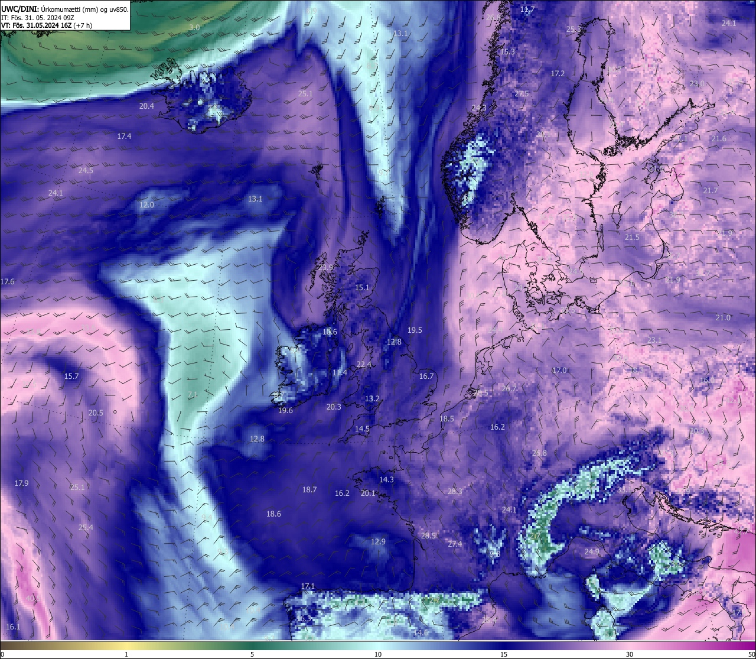
Task: Click the 26.7 value label
Action: 509,389
